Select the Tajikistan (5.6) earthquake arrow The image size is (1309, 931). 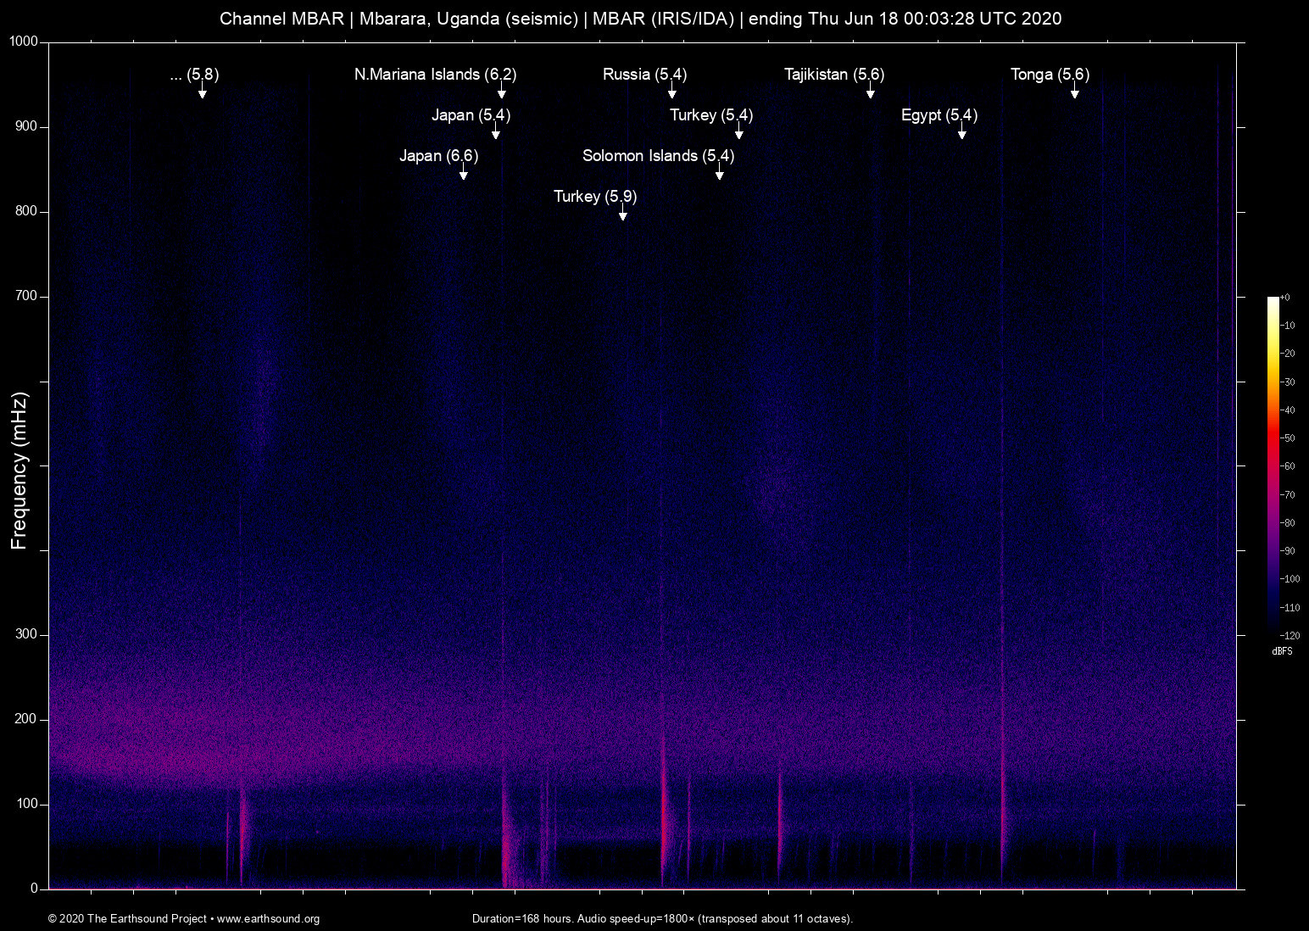pyautogui.click(x=871, y=94)
